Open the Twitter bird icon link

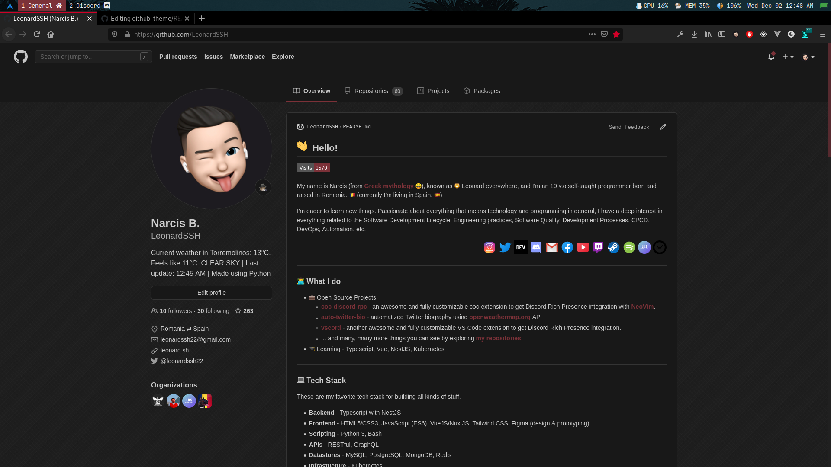[x=505, y=247]
